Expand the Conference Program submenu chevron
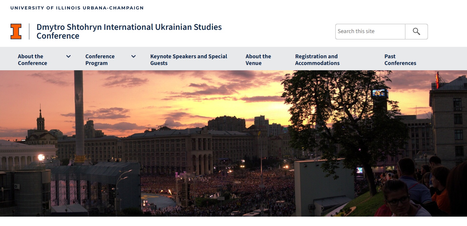The image size is (467, 226). 133,56
